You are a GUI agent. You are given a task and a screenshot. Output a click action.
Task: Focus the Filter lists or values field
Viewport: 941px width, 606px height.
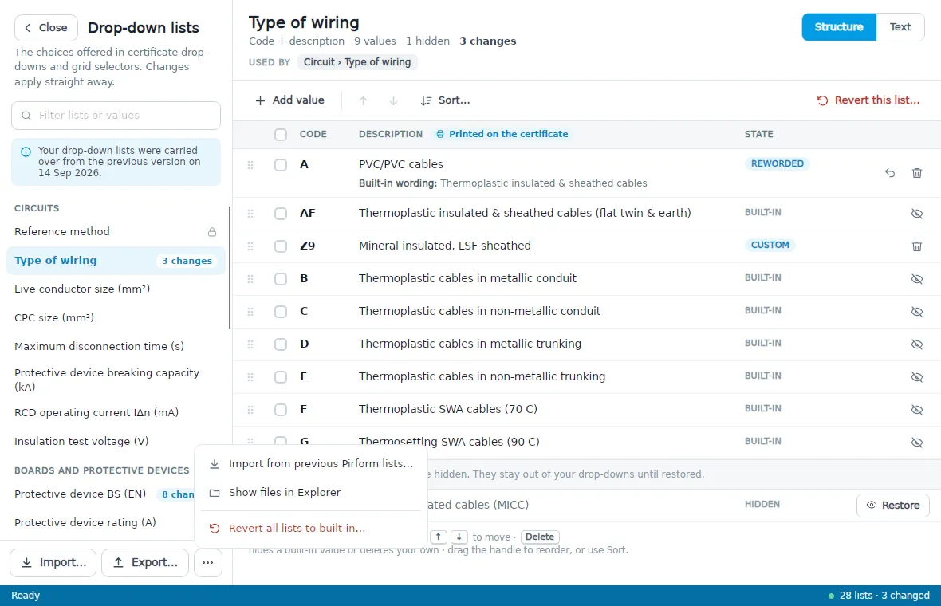coord(116,115)
